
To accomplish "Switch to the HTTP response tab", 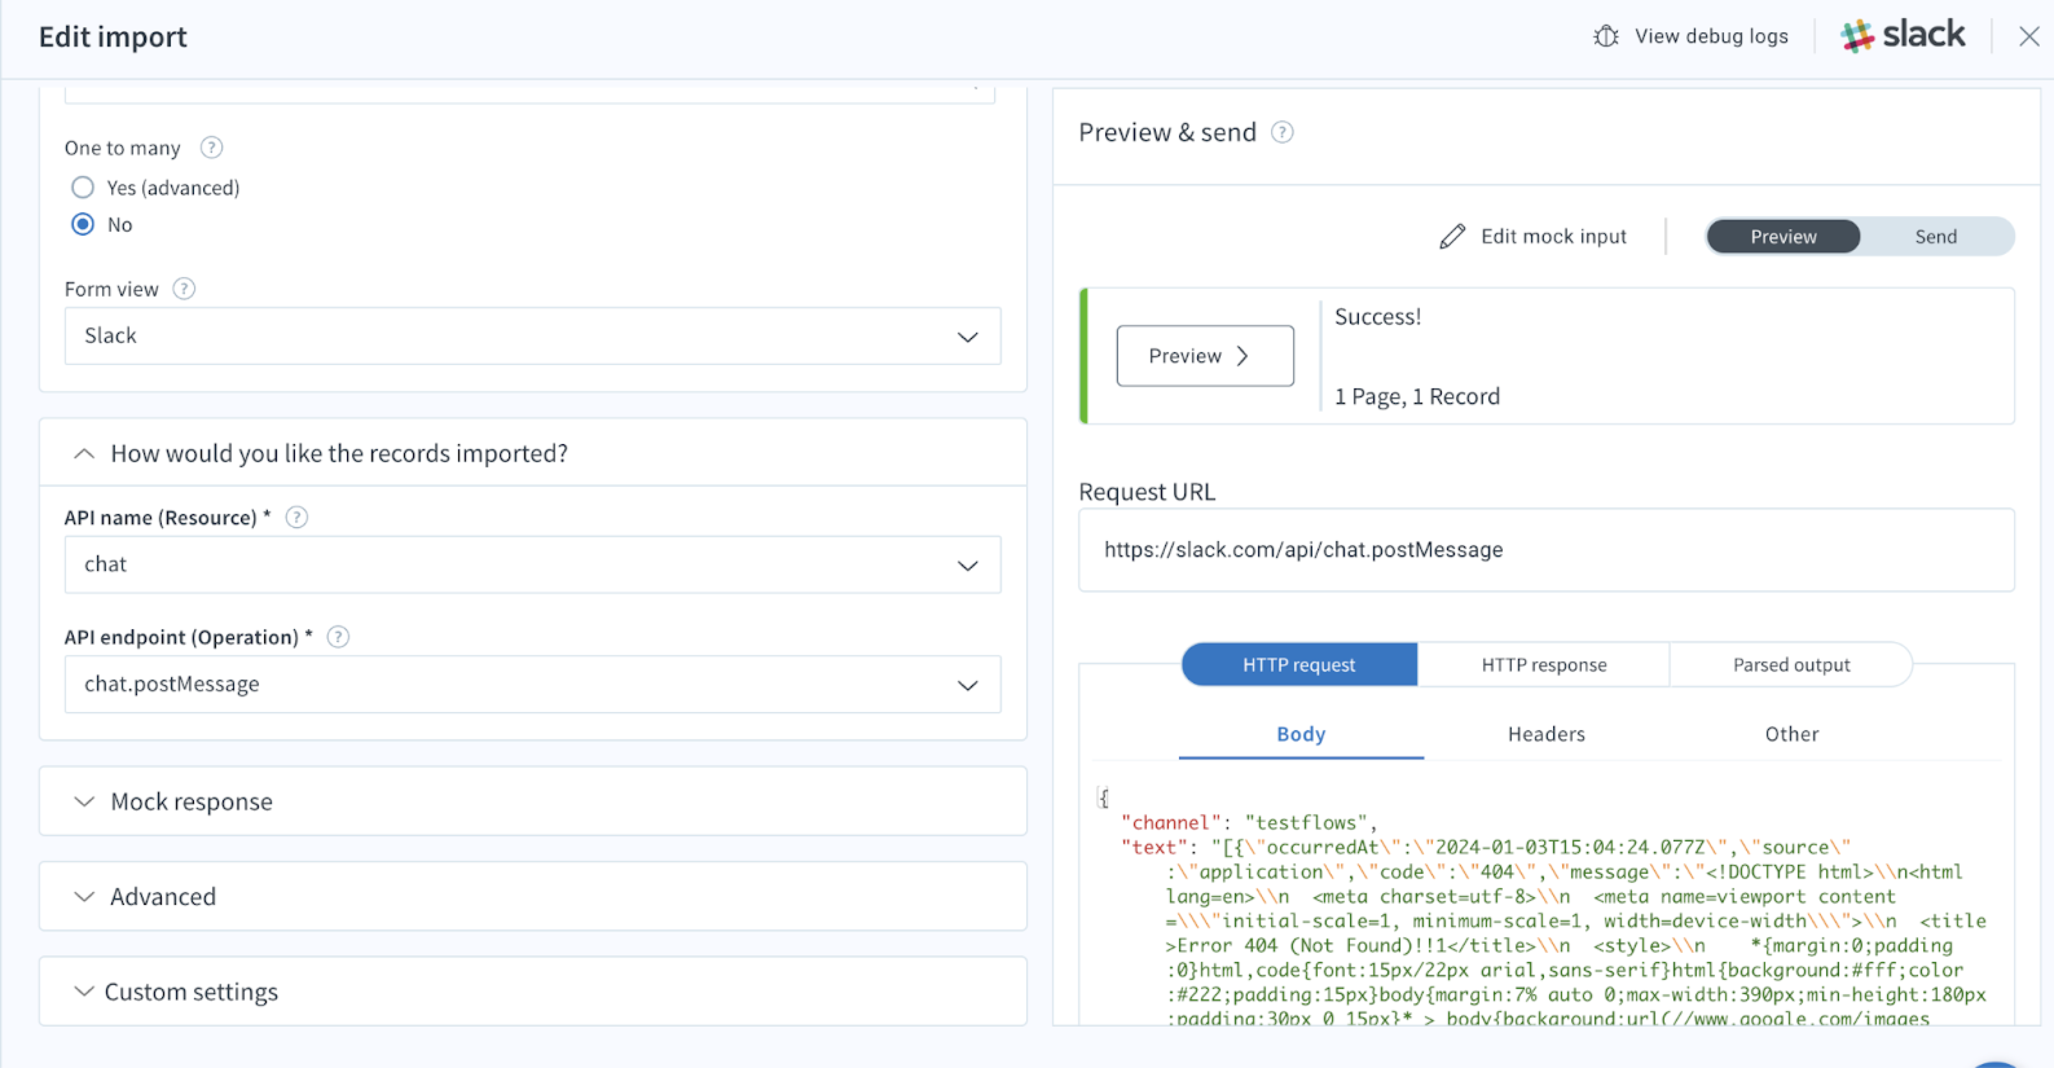I will click(x=1543, y=664).
